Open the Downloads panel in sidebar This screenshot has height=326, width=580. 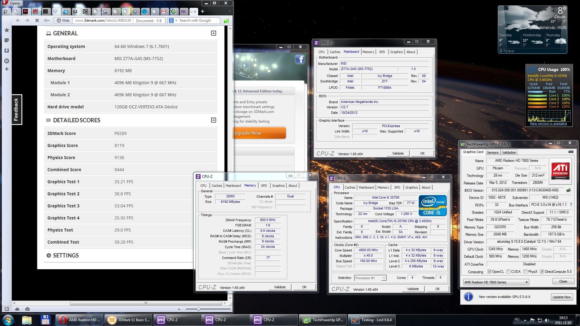click(x=7, y=51)
